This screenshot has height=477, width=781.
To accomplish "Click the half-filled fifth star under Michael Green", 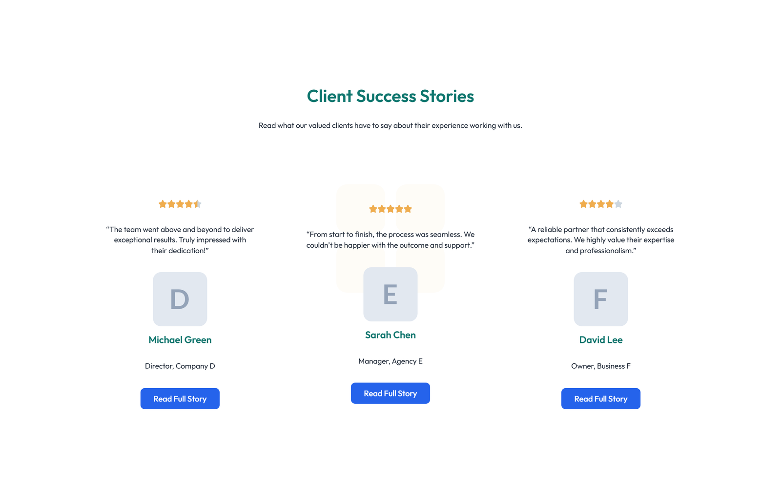I will click(197, 204).
